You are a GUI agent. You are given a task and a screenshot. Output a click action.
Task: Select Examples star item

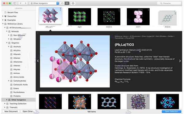[10, 20]
